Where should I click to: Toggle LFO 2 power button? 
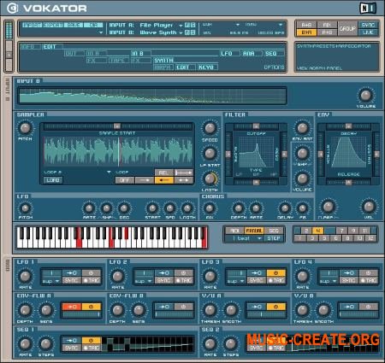184,272
